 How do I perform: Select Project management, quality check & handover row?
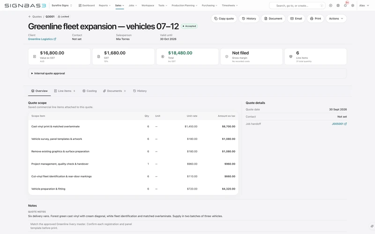coord(133,164)
